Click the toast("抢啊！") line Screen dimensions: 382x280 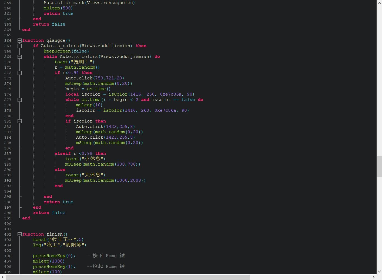pyautogui.click(x=75, y=62)
